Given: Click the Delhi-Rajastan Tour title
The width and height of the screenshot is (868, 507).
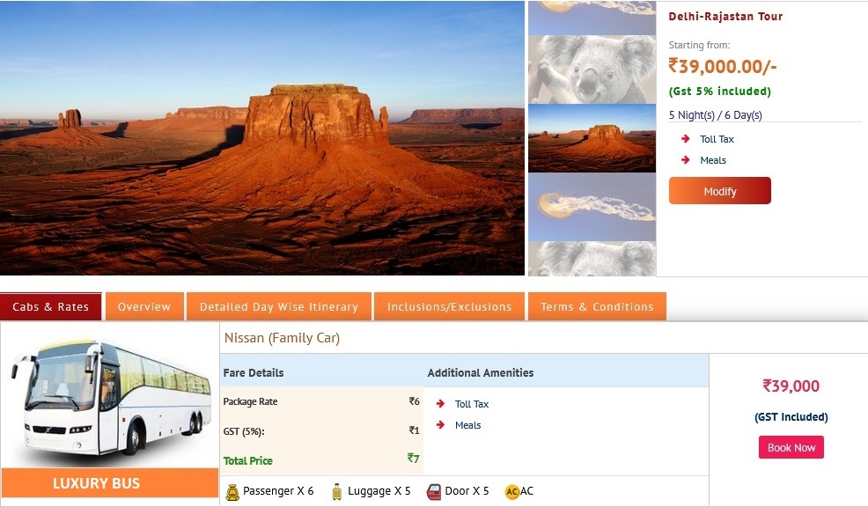Looking at the screenshot, I should point(725,17).
